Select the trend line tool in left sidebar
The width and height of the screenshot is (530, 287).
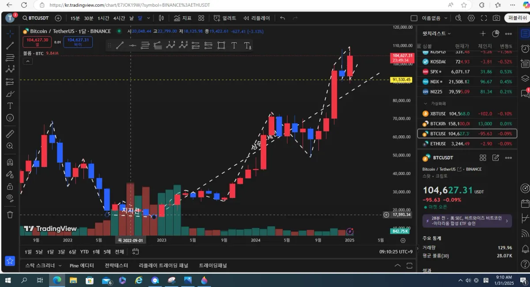(10, 45)
